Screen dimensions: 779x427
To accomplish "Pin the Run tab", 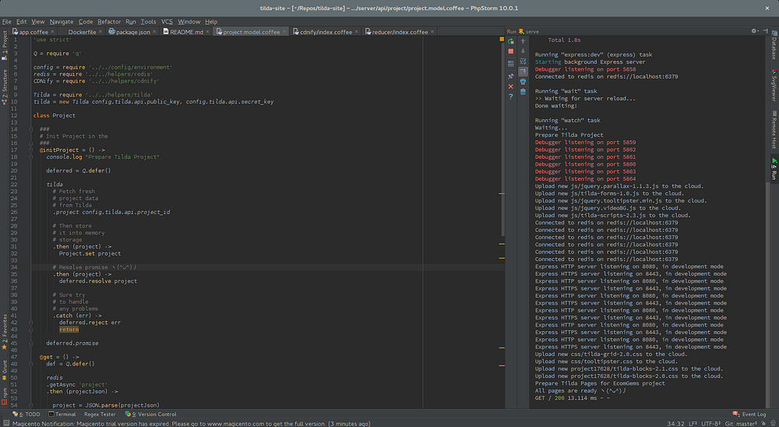I will [511, 76].
